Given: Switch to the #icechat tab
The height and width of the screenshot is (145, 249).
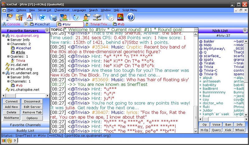Looking at the screenshot, I should [x=40, y=24].
